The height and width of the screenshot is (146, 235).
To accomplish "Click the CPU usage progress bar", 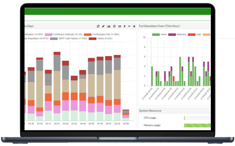I will tap(197, 118).
